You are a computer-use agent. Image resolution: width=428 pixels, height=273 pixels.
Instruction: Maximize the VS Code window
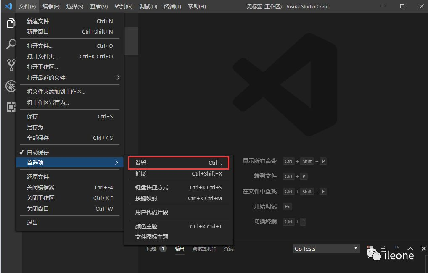click(402, 6)
